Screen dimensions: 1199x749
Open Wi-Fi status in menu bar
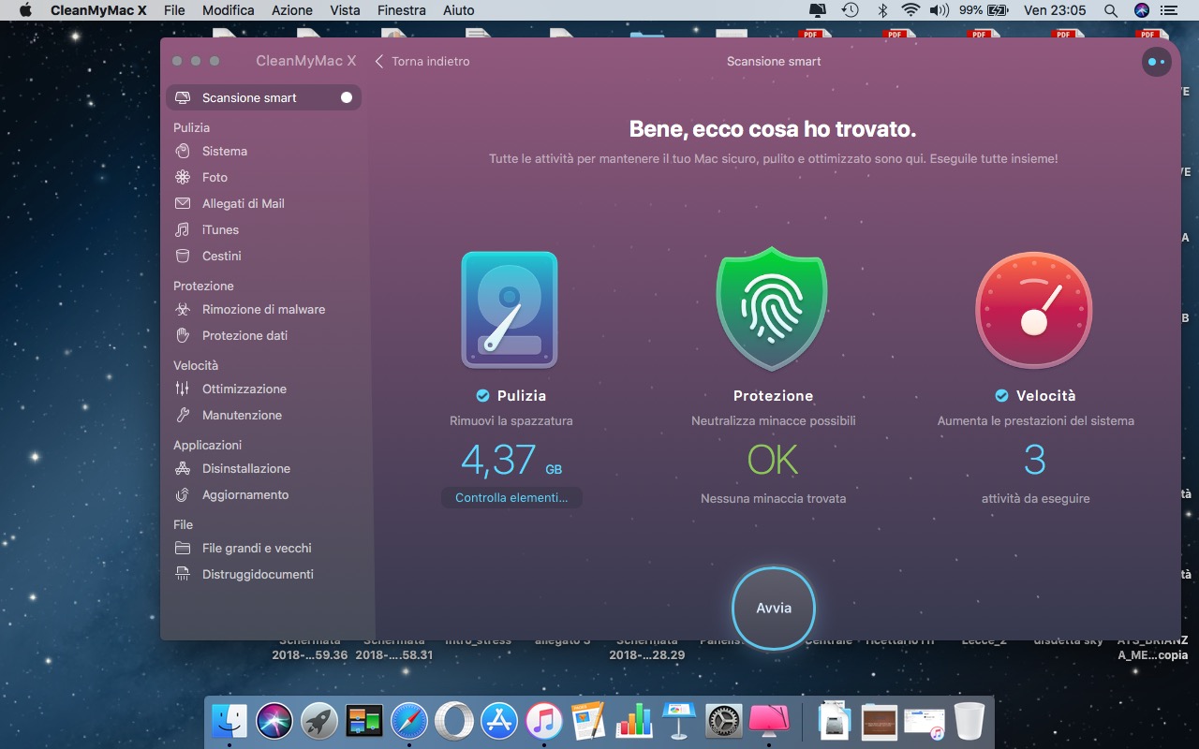[910, 10]
